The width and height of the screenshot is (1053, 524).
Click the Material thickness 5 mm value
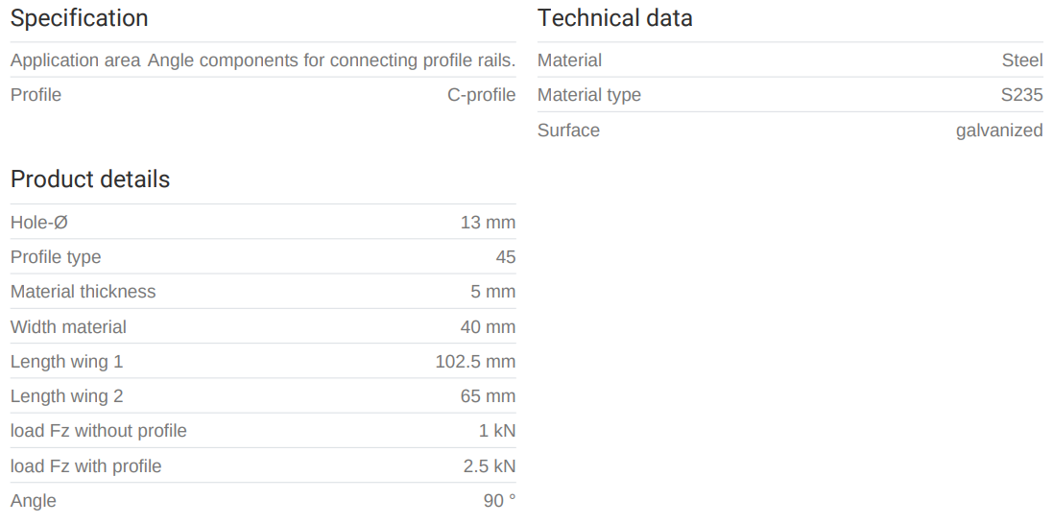[492, 292]
